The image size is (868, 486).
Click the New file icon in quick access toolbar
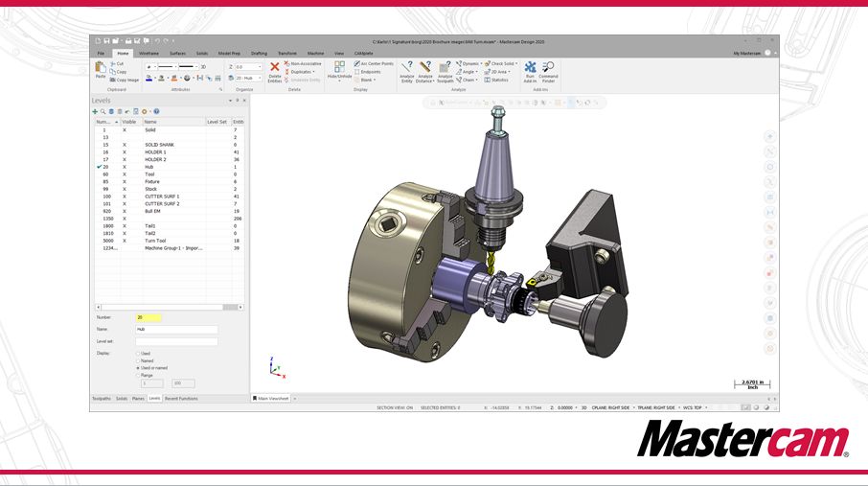point(98,41)
